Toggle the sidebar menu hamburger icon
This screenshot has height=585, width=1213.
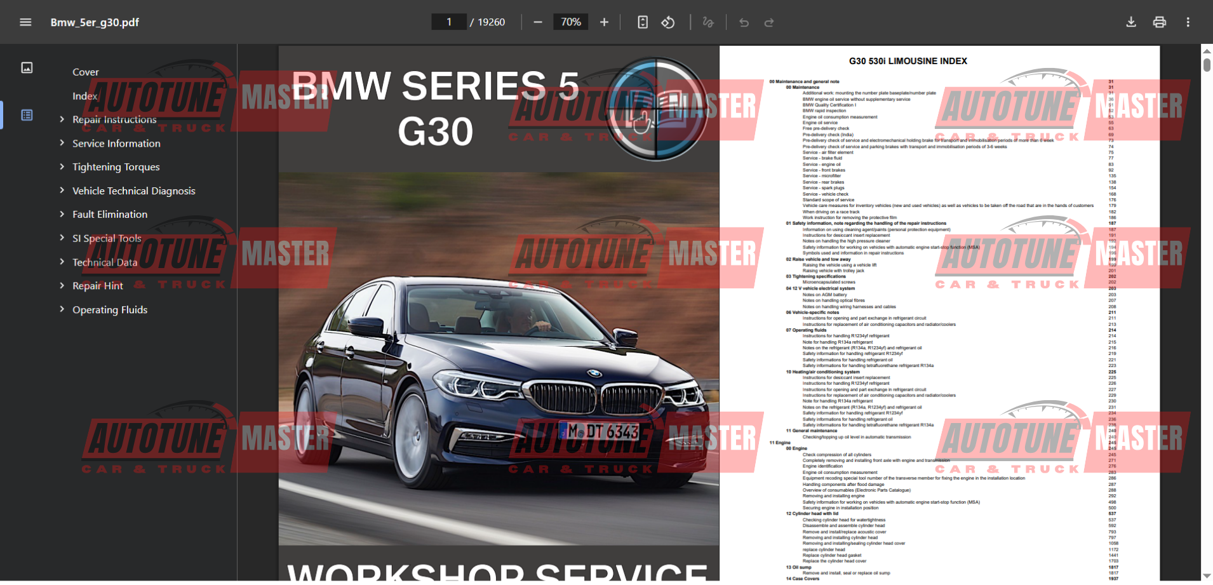tap(25, 22)
